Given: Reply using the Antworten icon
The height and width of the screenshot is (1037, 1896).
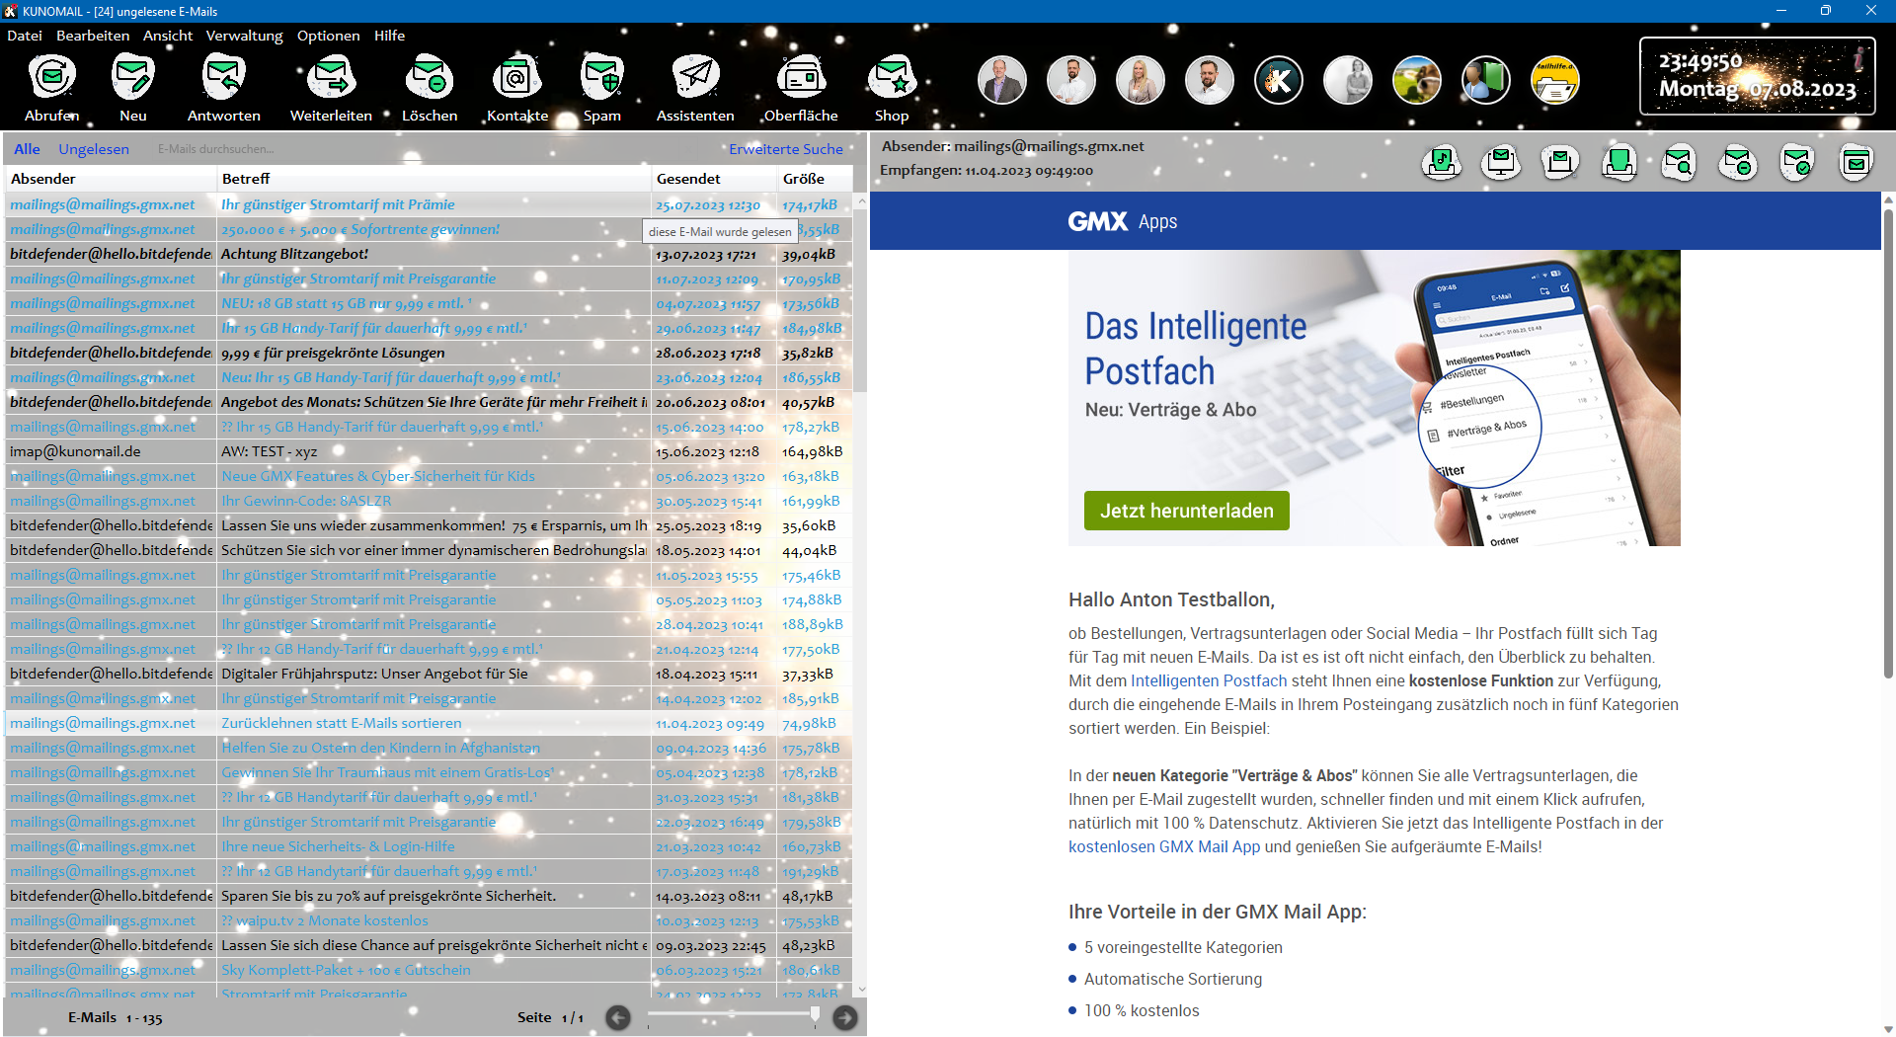Looking at the screenshot, I should 224,77.
